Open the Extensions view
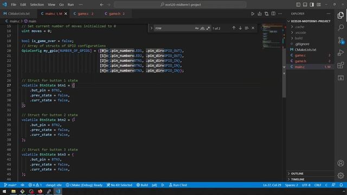The height and width of the screenshot is (195, 347). click(340, 65)
